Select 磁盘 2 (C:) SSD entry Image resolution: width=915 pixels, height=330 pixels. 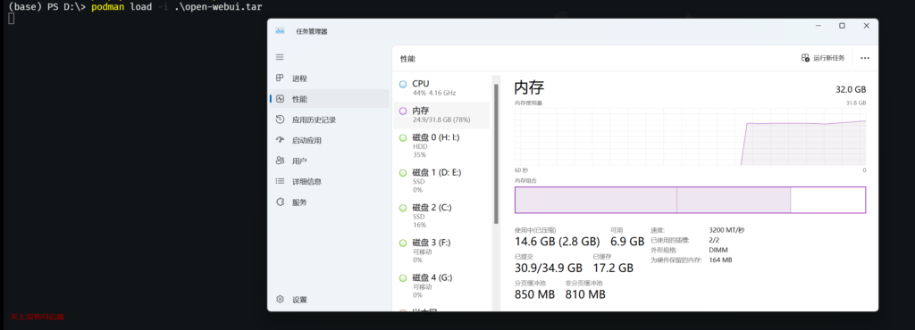[x=442, y=215]
